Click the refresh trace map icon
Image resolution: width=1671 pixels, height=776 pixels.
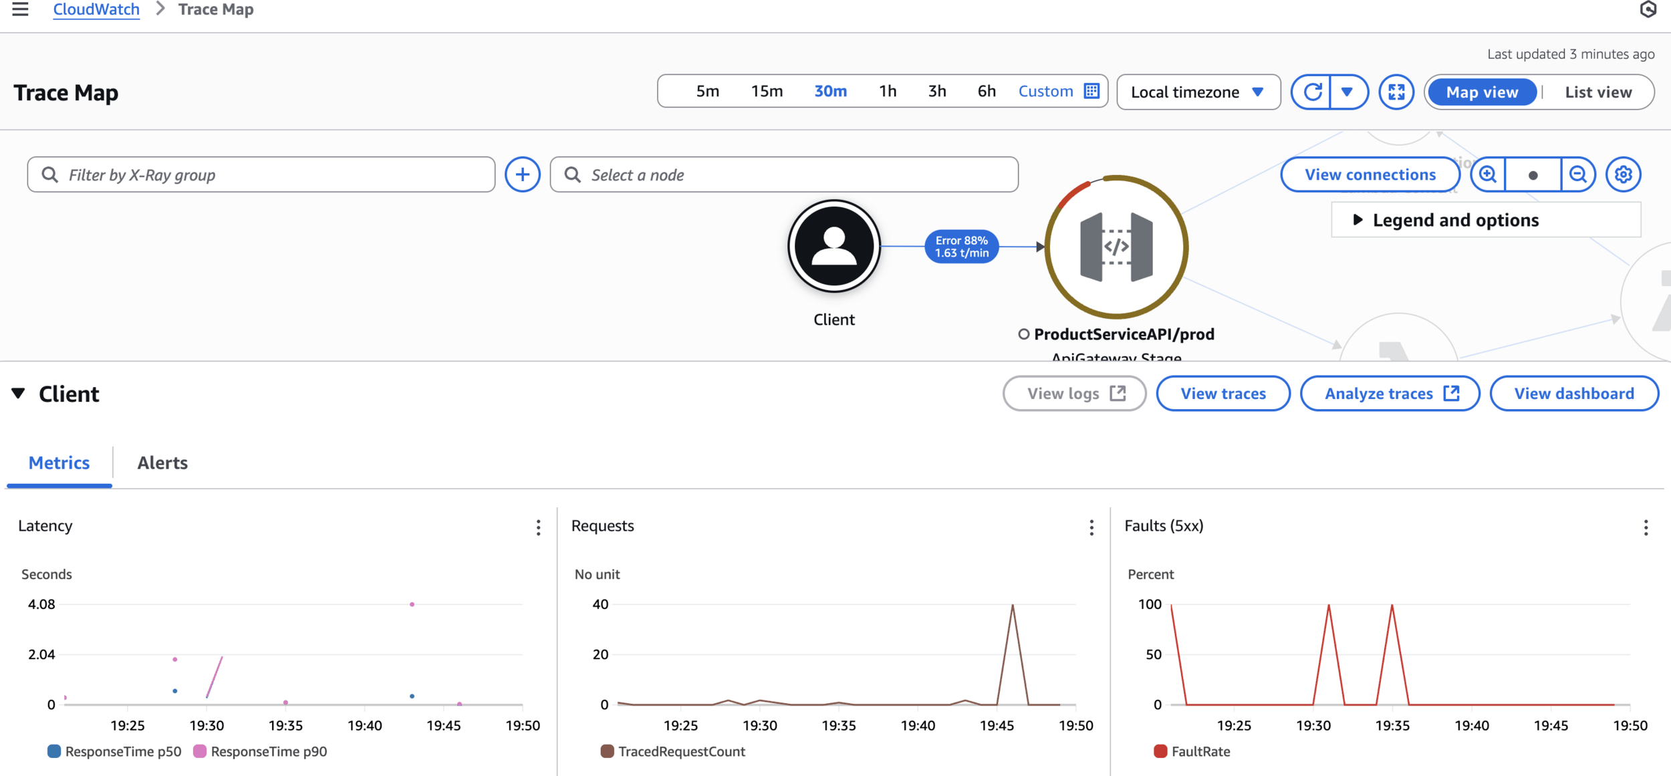tap(1312, 92)
